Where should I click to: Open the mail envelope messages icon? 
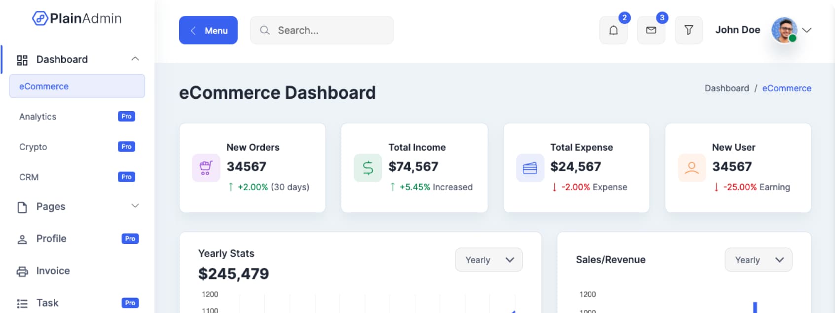click(x=651, y=30)
